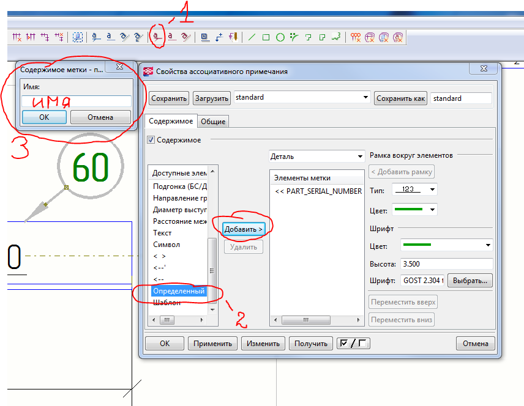Click the Имя text input field
This screenshot has height=406, width=524.
coord(77,102)
